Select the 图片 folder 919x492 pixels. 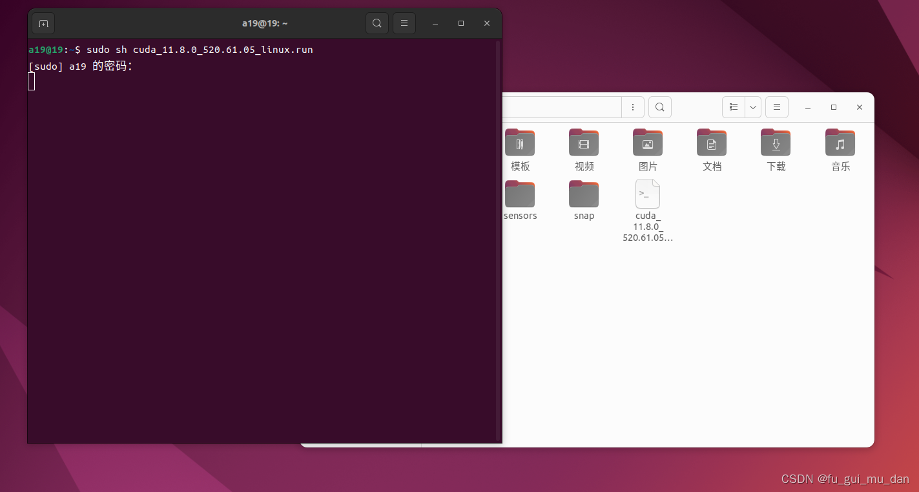coord(648,150)
